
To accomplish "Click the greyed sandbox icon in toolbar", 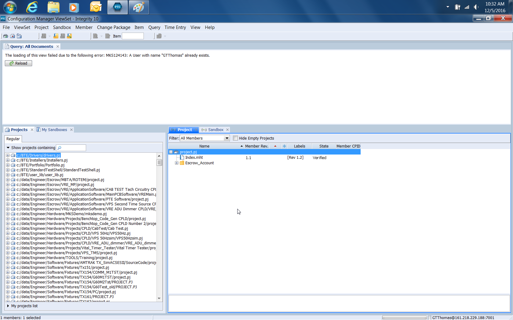I will (x=63, y=36).
